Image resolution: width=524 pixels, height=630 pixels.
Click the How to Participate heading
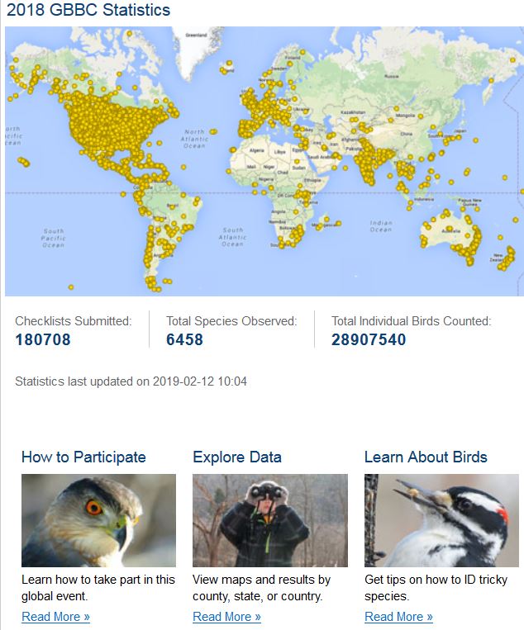click(x=83, y=457)
